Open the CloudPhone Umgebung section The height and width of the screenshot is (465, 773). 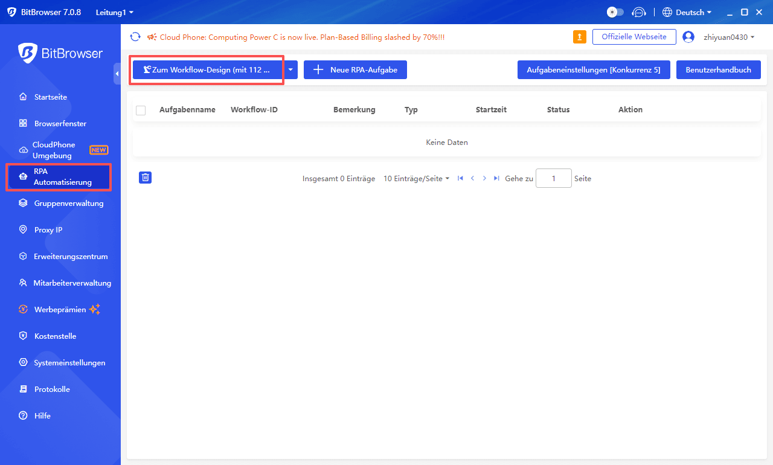click(x=53, y=150)
